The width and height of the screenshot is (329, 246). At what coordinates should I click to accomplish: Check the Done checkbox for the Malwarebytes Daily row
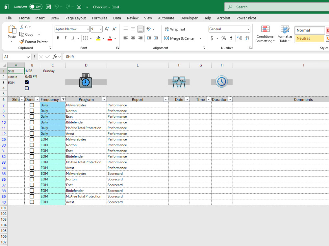[x=32, y=105]
